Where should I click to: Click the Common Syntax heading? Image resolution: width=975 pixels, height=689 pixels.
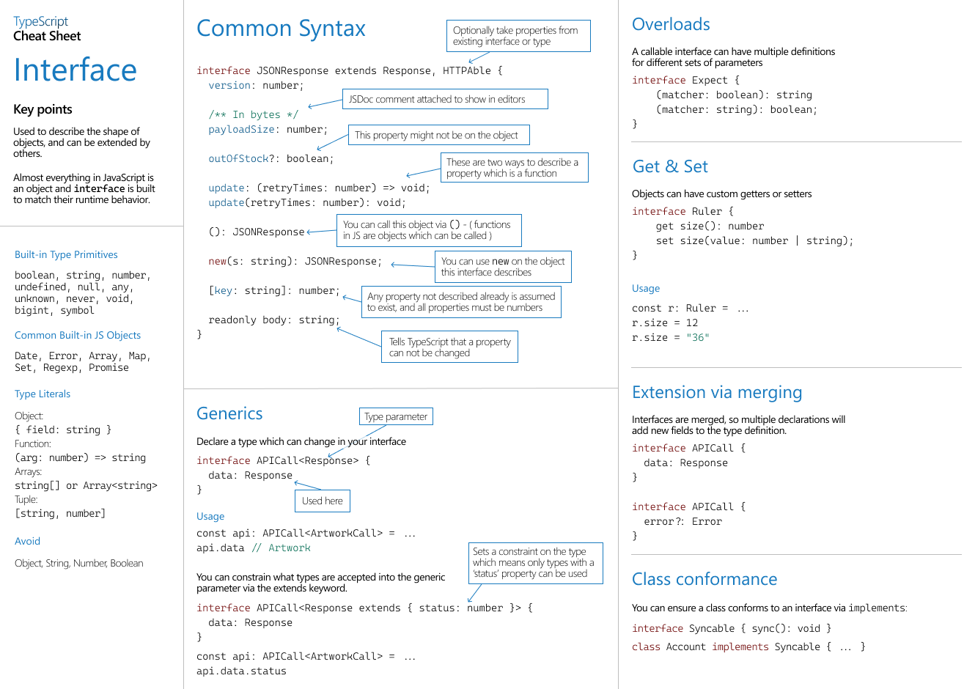(x=281, y=28)
